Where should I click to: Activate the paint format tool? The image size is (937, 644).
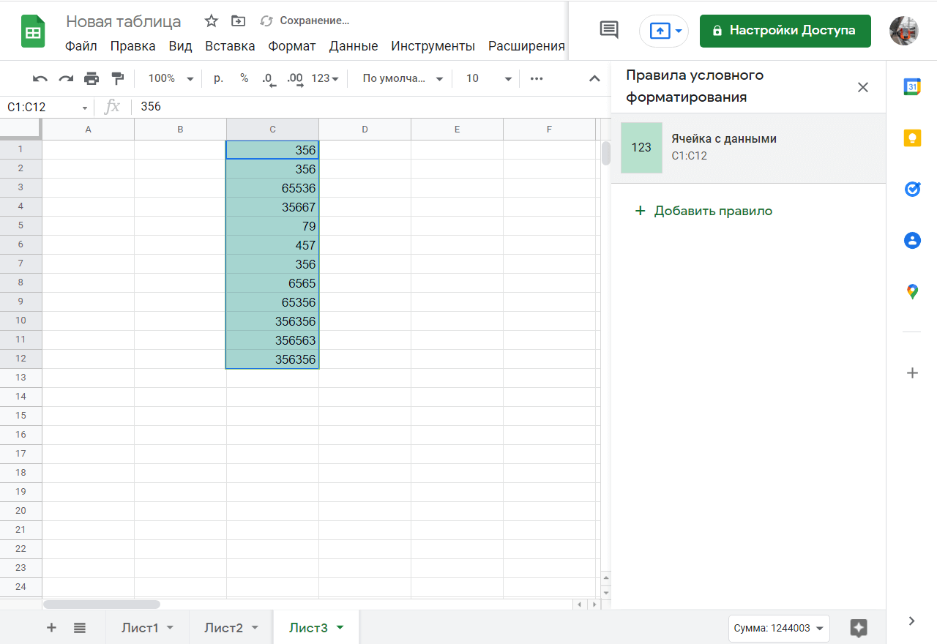(x=117, y=78)
